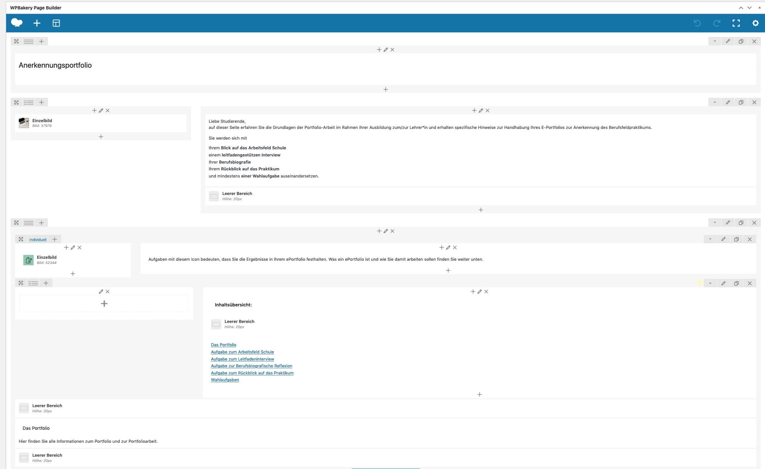
Task: Collapse panel with up chevron in header
Action: pyautogui.click(x=741, y=8)
